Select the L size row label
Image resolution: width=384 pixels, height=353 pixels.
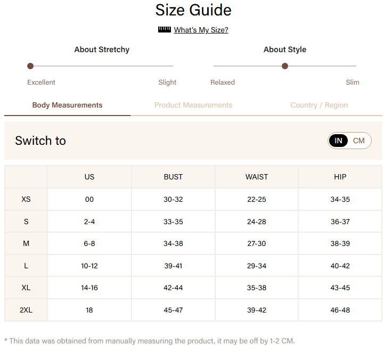click(26, 266)
